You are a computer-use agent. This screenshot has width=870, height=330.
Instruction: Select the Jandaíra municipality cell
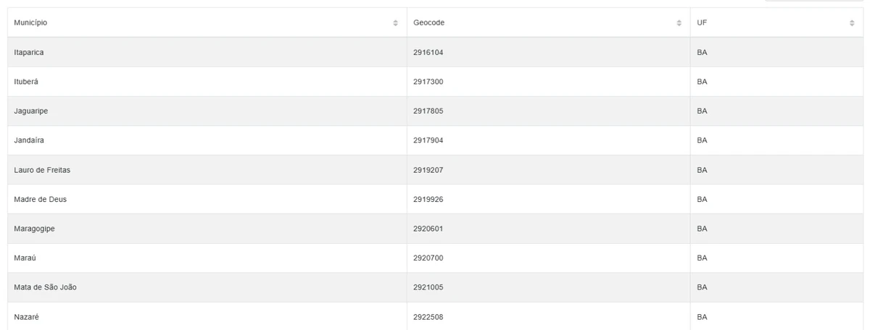(x=207, y=140)
